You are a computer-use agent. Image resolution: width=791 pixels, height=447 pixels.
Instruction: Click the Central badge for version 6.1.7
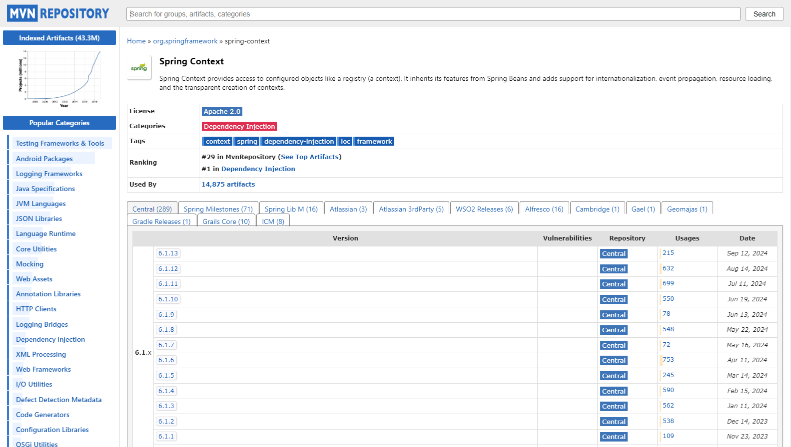click(614, 345)
